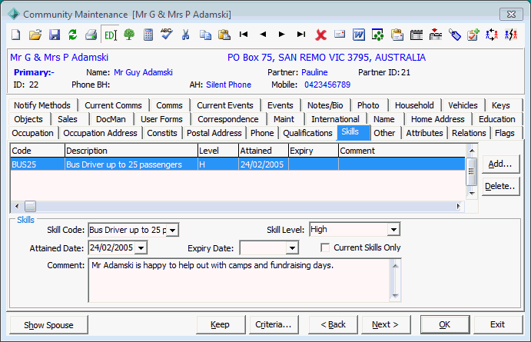Screen dimensions: 531x342
Task: Delete record with the red X icon
Action: 320,35
